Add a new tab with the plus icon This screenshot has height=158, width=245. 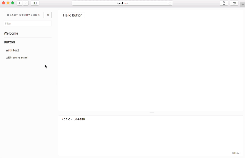[242, 4]
